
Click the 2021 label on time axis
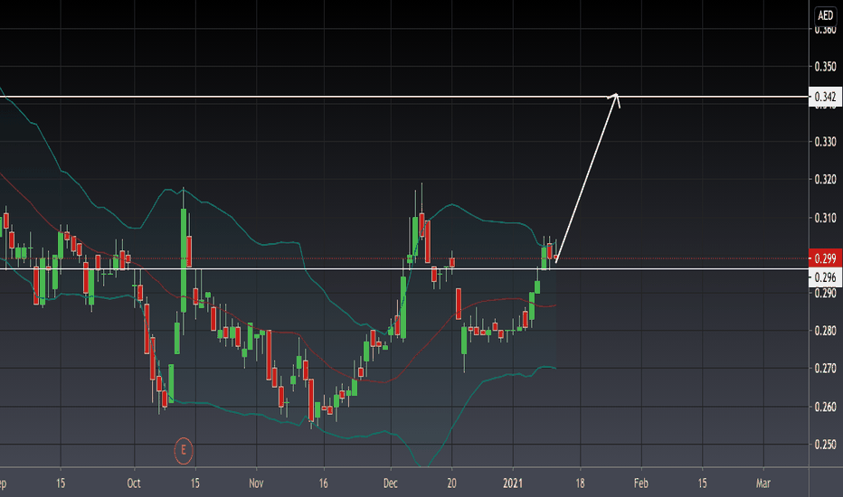coord(513,483)
